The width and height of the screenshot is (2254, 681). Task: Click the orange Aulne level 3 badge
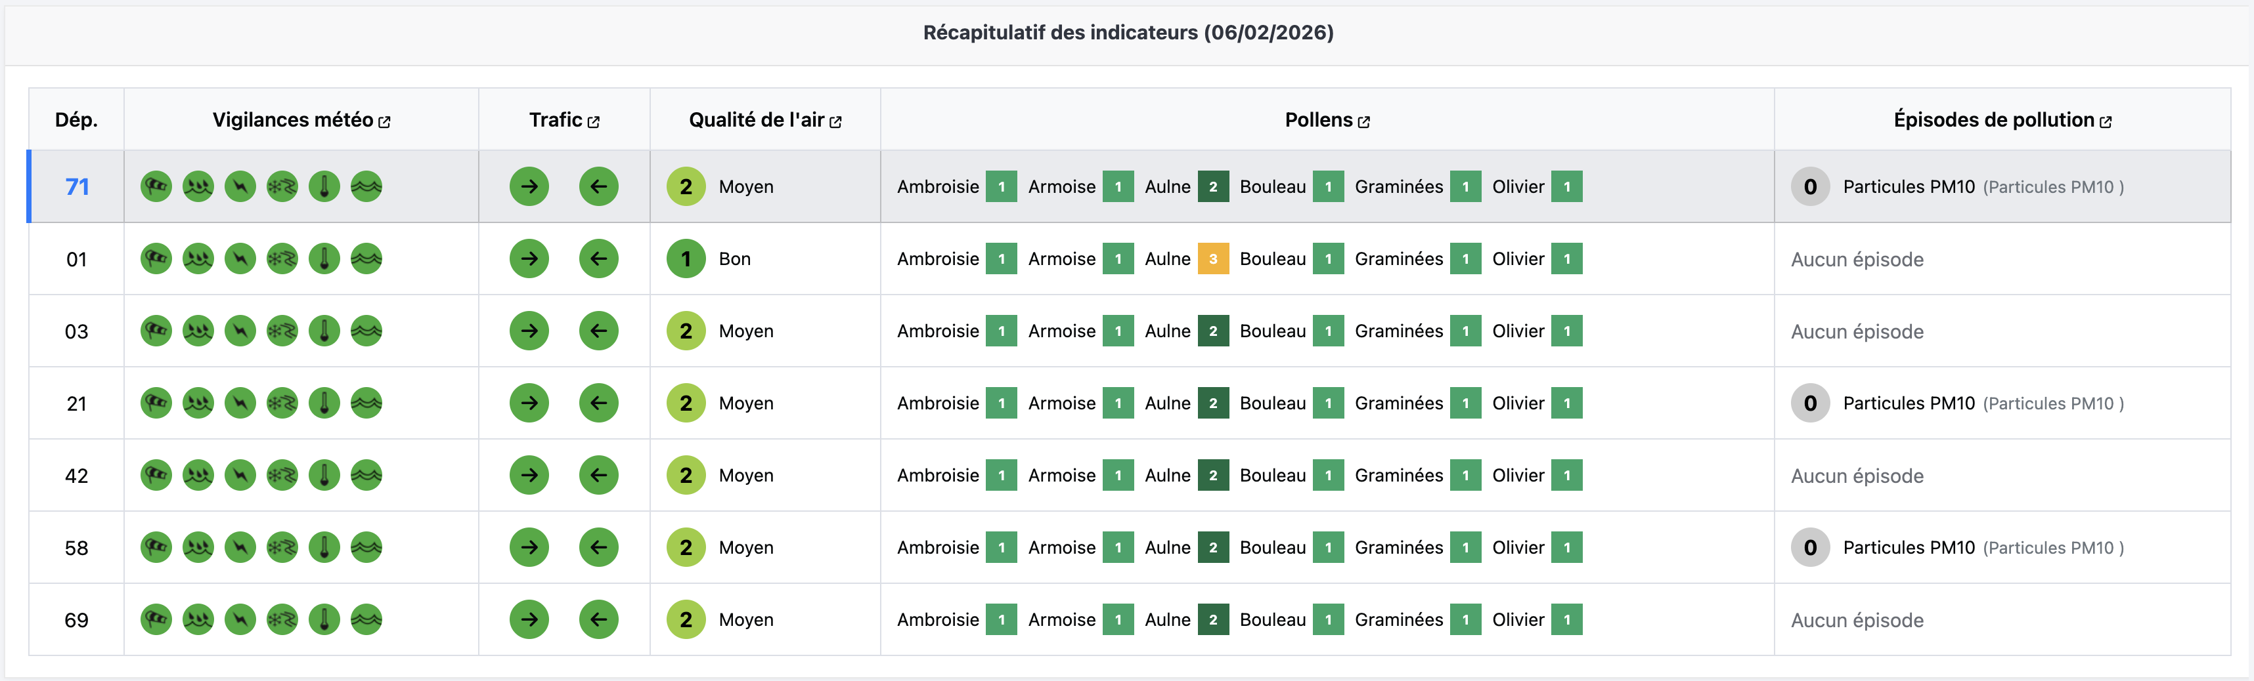point(1213,258)
